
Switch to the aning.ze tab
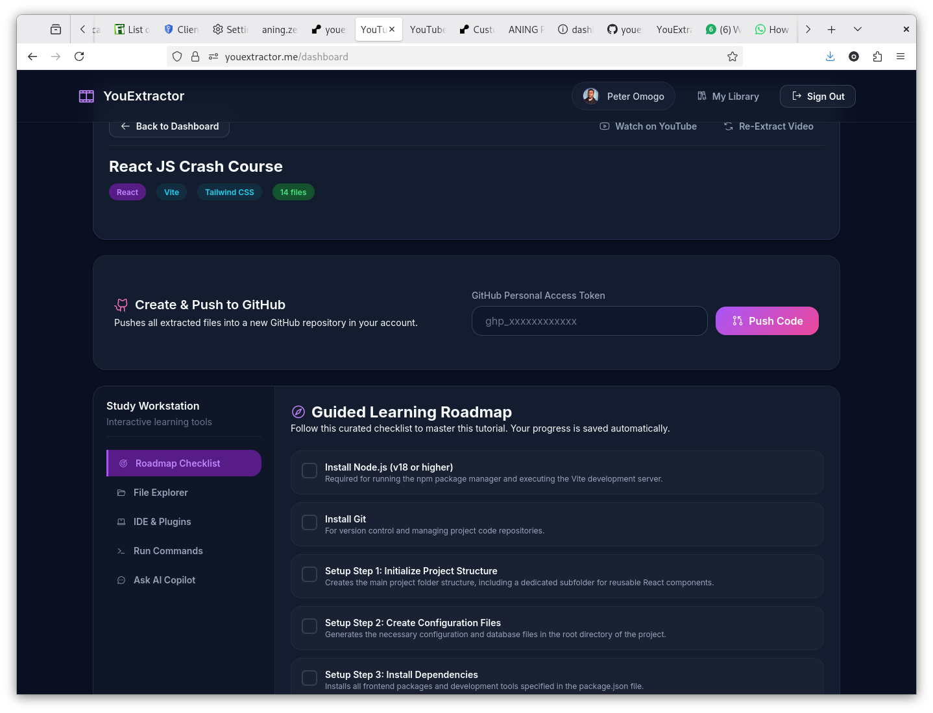coord(280,30)
